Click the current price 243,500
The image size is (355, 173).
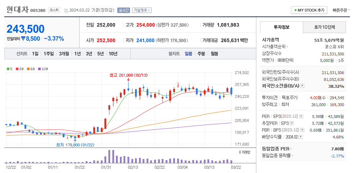26,29
